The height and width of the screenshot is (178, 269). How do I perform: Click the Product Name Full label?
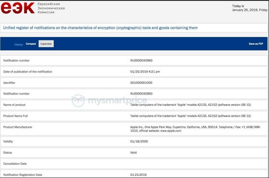coord(15,116)
